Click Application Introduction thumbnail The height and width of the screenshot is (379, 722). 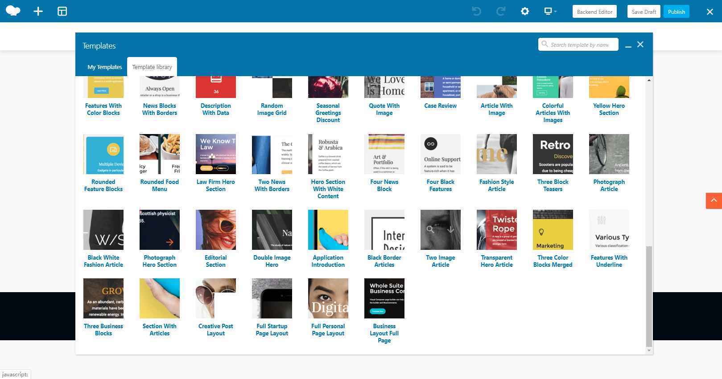click(x=328, y=230)
